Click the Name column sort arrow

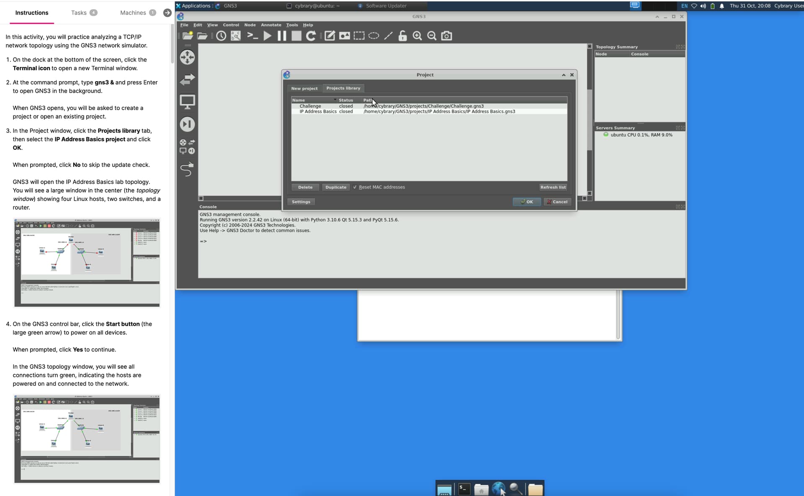[x=335, y=100]
